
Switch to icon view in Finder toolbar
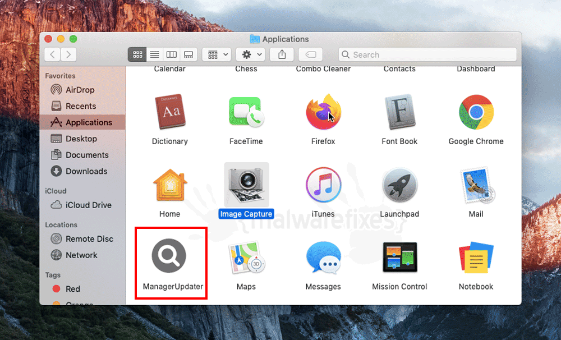(x=137, y=54)
